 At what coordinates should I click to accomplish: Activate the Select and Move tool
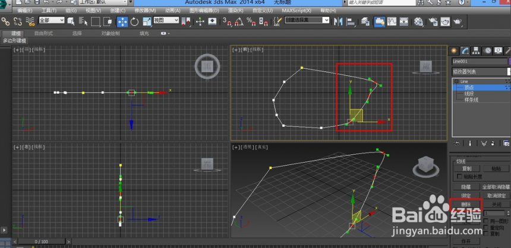[122, 21]
